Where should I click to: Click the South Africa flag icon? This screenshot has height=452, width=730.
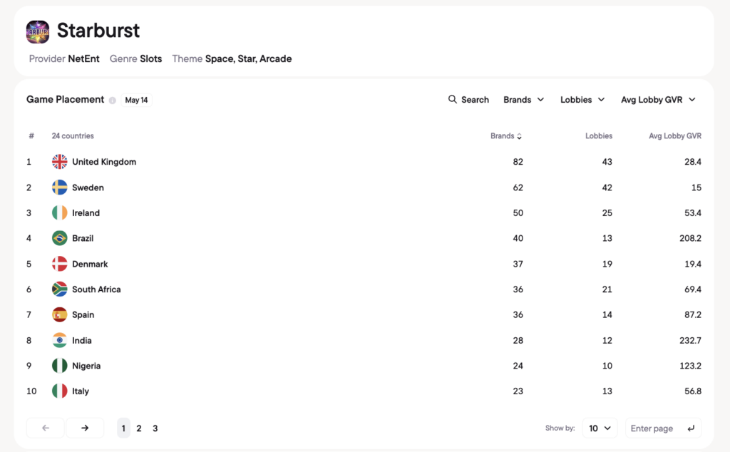point(60,289)
